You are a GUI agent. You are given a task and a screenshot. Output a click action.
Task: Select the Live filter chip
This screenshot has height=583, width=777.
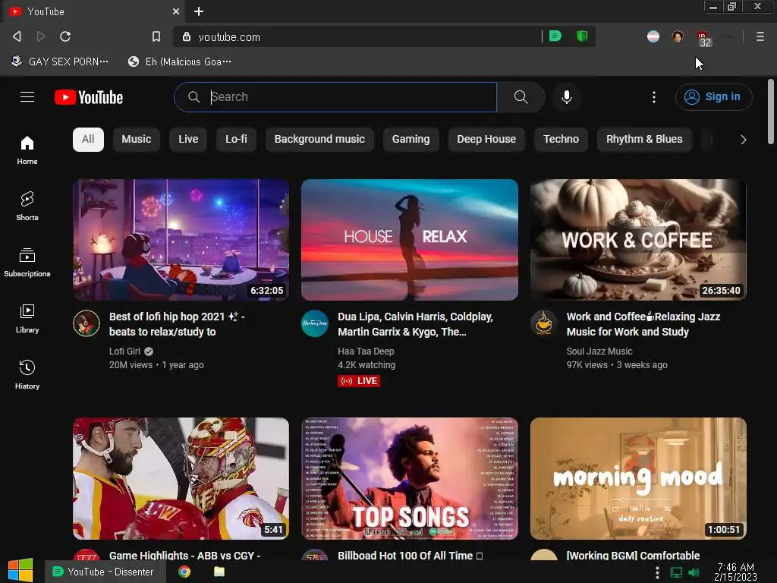[x=188, y=140]
